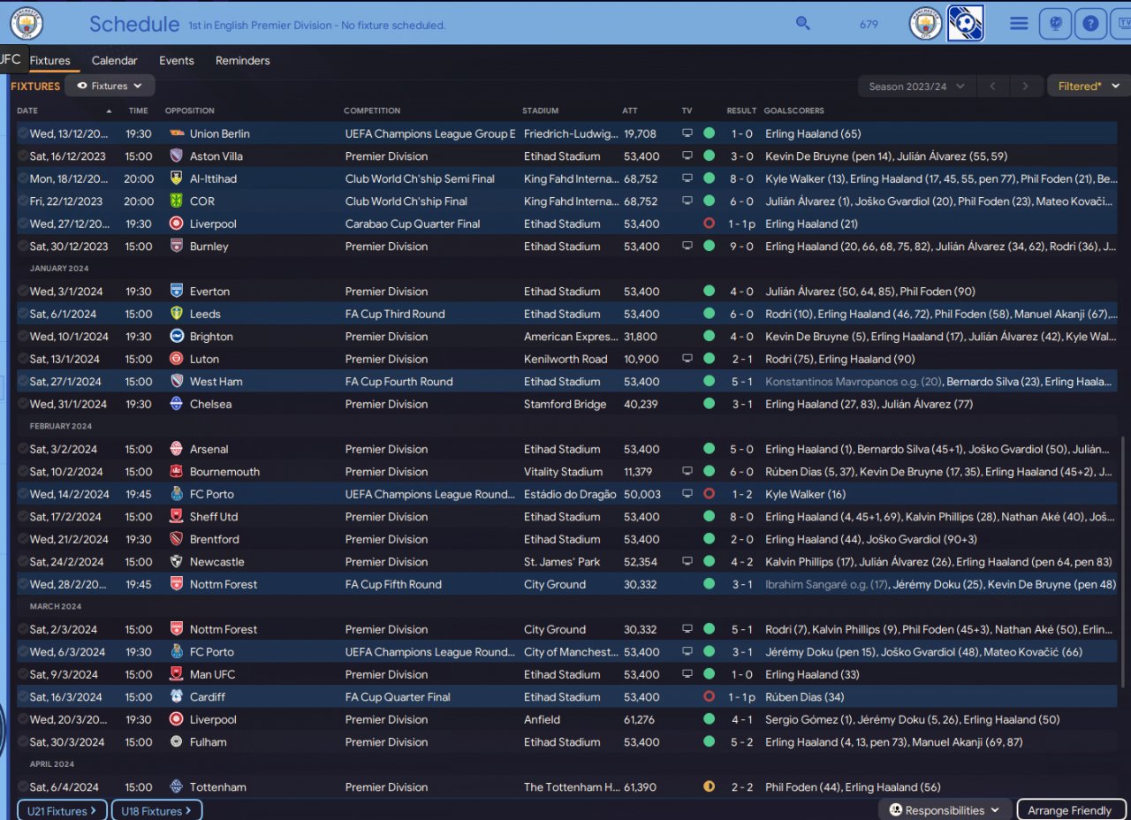Image resolution: width=1131 pixels, height=820 pixels.
Task: Go to the previous season arrow
Action: coord(993,87)
